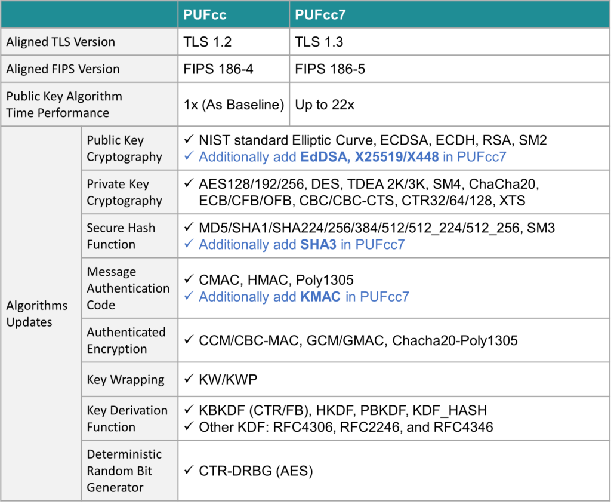Click the blue checkmark before KMAC addition
This screenshot has width=611, height=504.
(x=189, y=297)
